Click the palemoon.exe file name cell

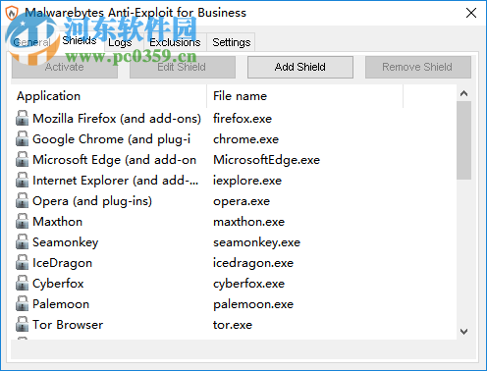coord(253,304)
